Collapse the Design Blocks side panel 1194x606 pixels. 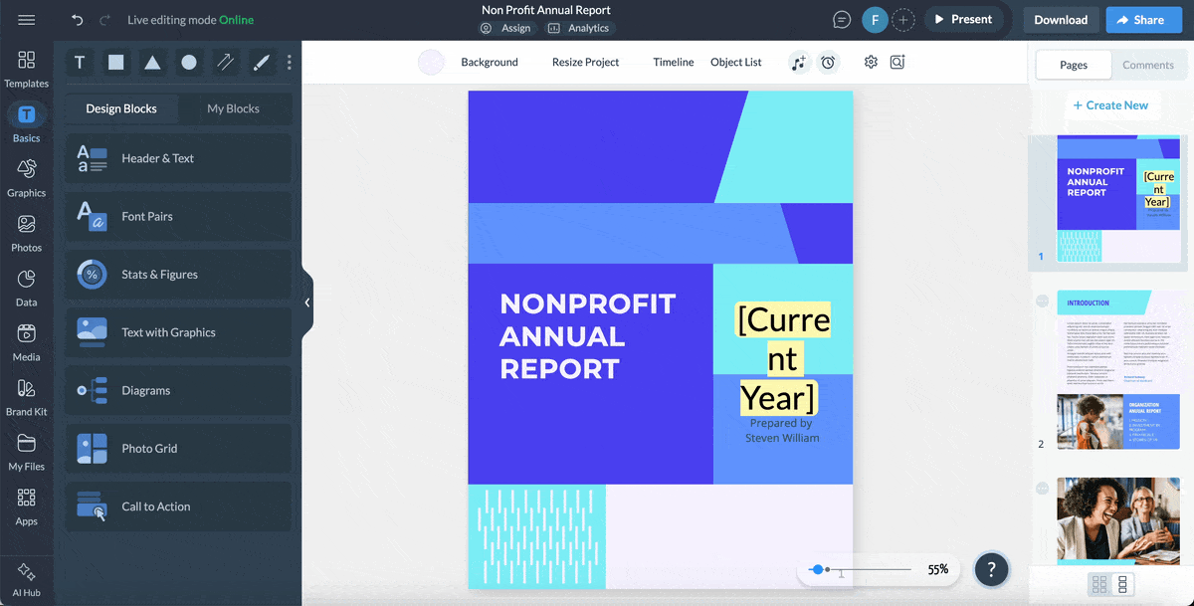coord(306,302)
